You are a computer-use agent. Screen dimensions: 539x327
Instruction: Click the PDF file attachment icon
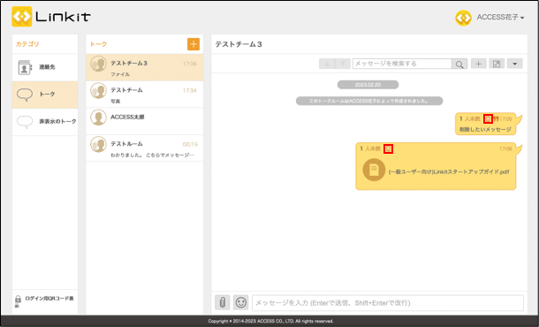(374, 170)
